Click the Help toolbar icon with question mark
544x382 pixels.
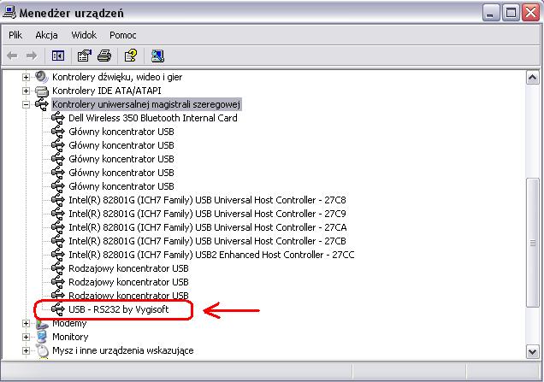[130, 56]
